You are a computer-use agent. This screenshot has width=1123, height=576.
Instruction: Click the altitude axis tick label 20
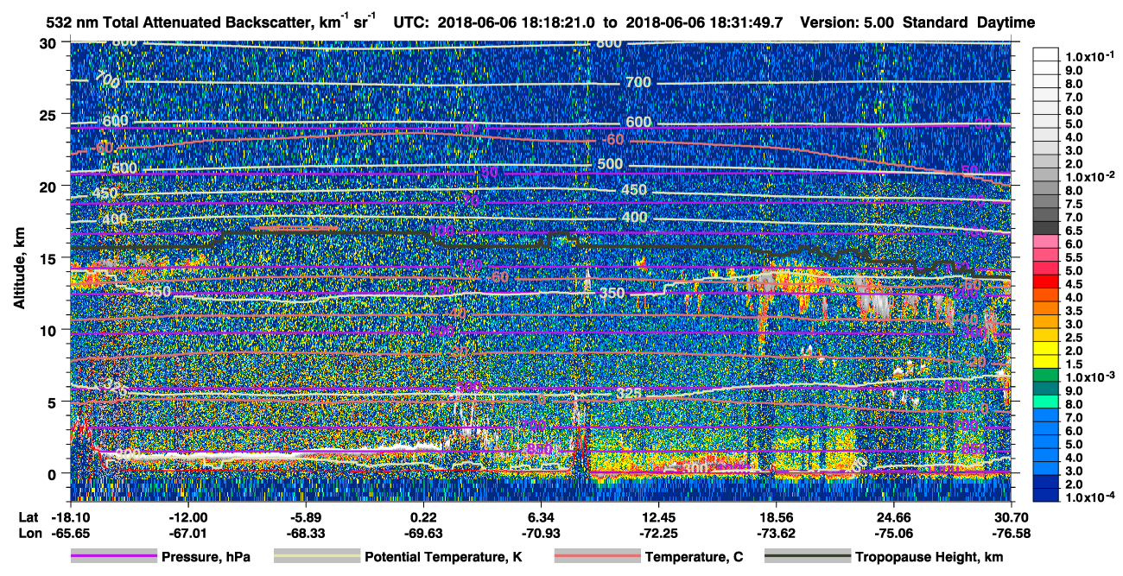click(x=49, y=186)
